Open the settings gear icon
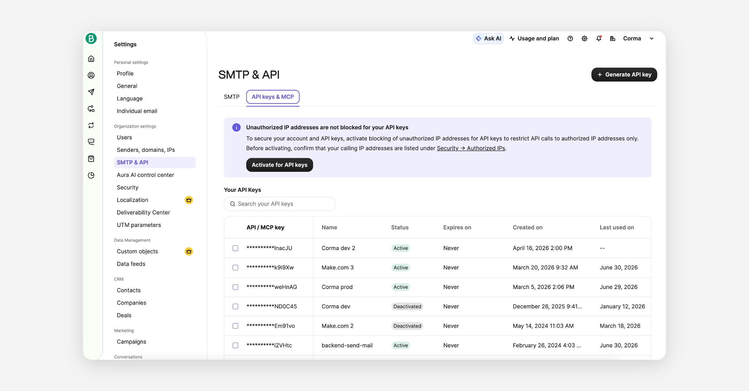749x391 pixels. click(585, 38)
